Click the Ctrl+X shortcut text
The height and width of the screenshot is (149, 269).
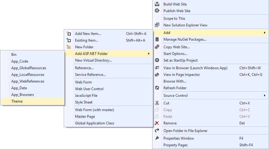(245, 103)
